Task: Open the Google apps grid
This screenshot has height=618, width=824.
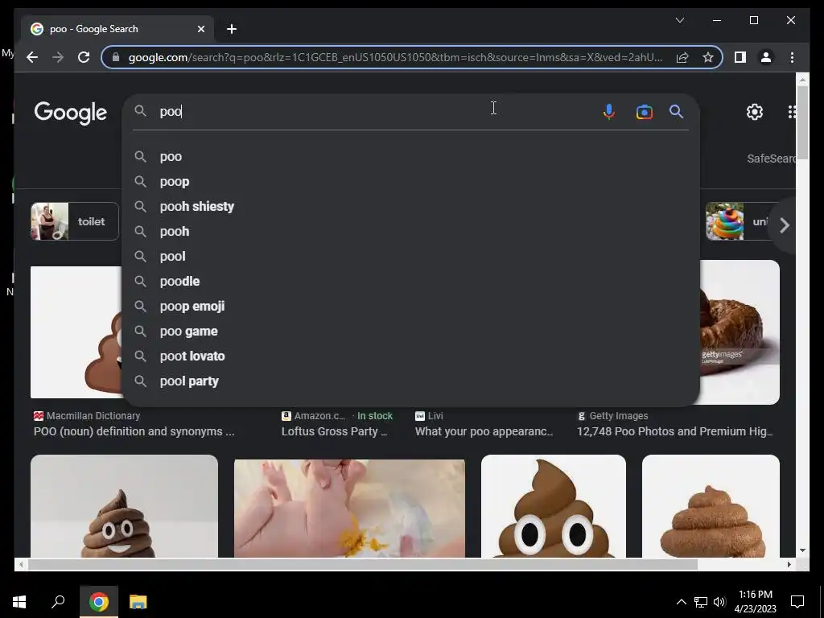Action: point(792,111)
